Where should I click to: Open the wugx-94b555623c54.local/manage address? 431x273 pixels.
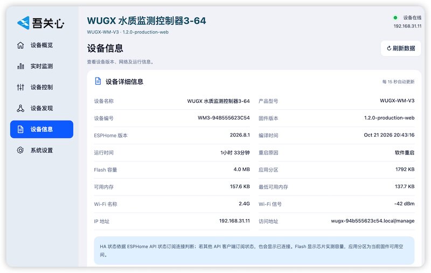373,221
